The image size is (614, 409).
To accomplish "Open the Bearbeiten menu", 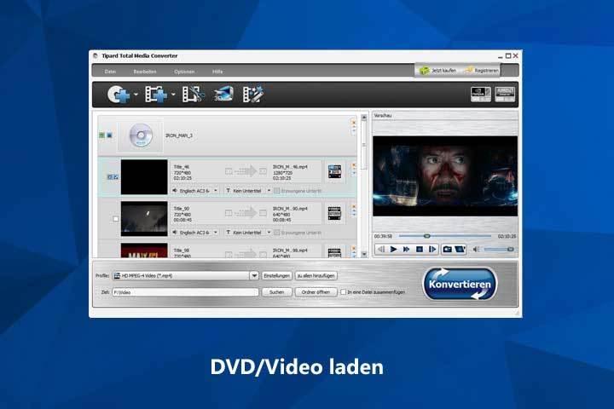I will 145,72.
